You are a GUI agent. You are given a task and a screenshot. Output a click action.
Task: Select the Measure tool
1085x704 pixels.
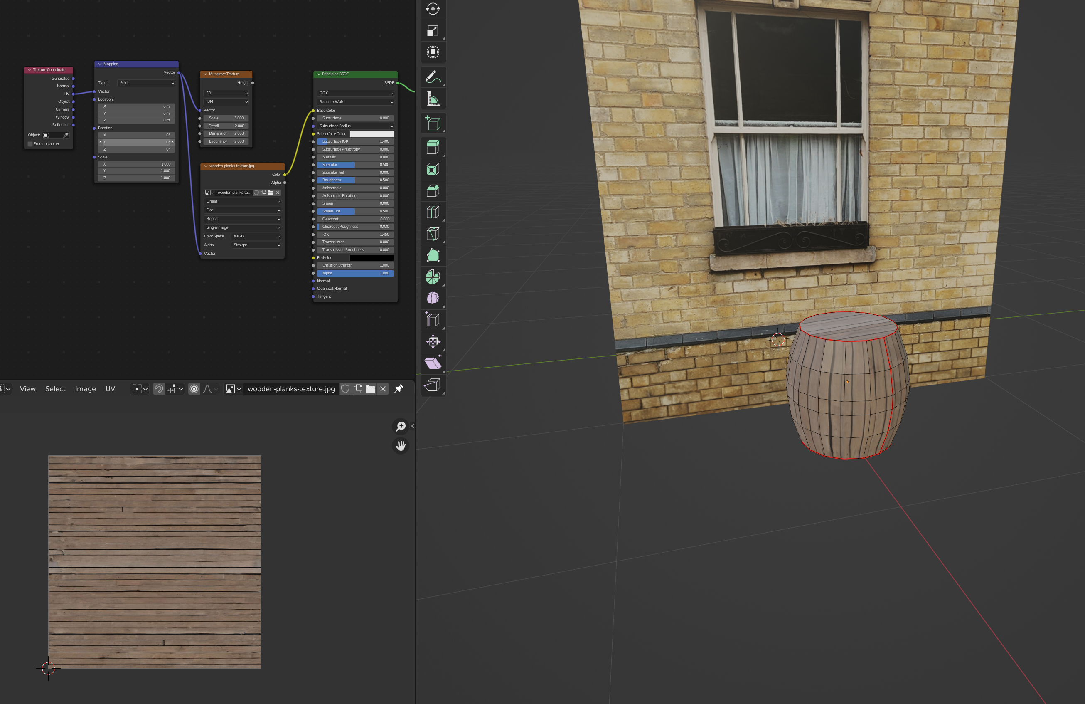tap(433, 99)
